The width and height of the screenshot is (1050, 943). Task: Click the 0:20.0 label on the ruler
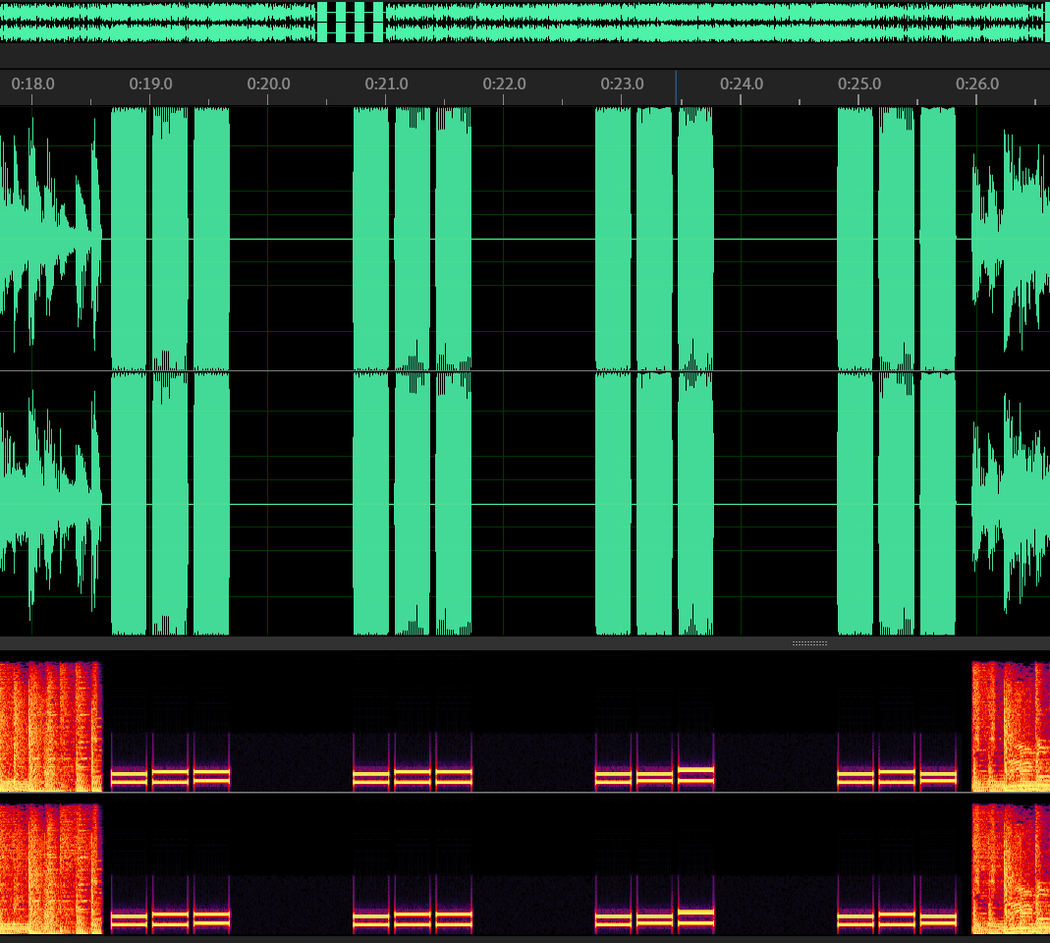[x=268, y=84]
